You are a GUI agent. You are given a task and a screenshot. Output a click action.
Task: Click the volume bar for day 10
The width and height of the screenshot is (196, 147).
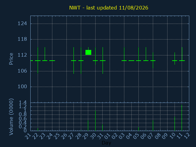tap(175, 124)
